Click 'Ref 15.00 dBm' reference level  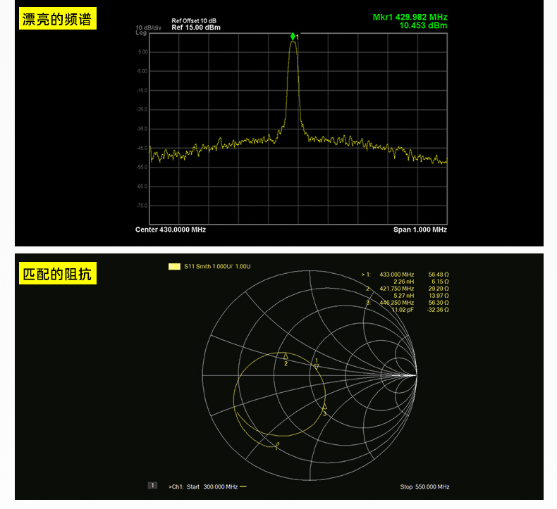click(196, 27)
